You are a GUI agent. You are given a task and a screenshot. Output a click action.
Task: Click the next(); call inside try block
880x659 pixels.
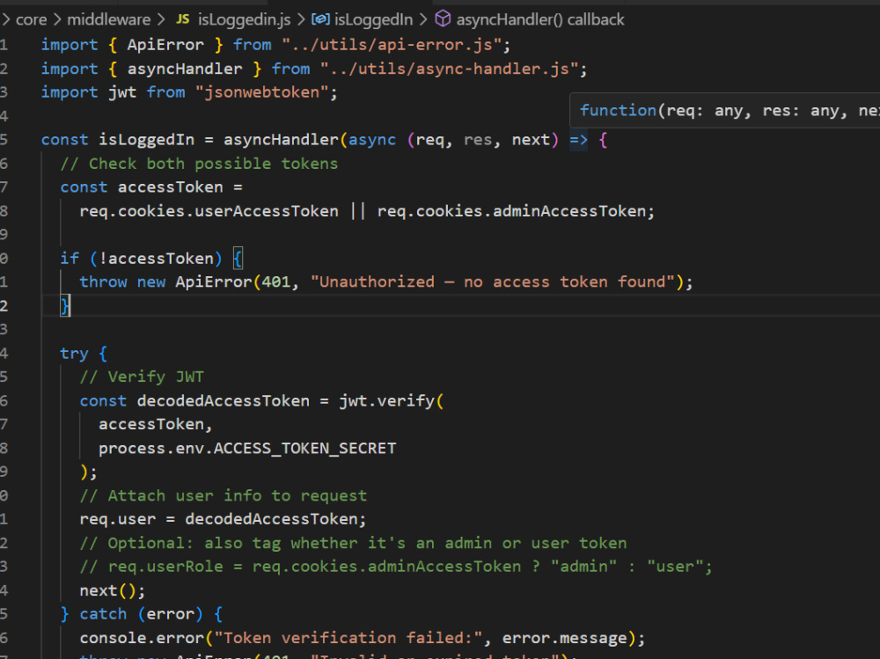click(x=113, y=590)
